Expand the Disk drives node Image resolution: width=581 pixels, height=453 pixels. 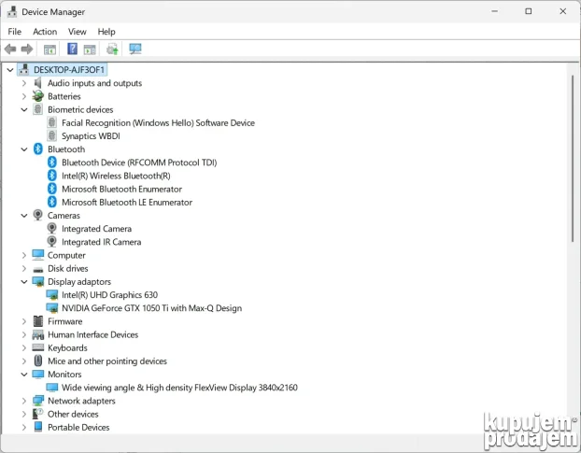(x=24, y=268)
